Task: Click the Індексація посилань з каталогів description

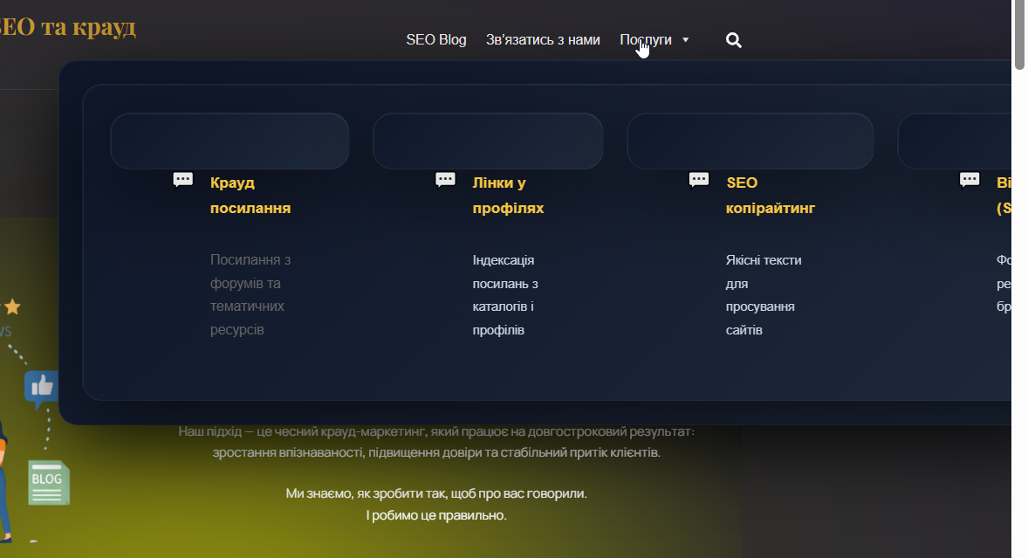Action: [x=505, y=294]
